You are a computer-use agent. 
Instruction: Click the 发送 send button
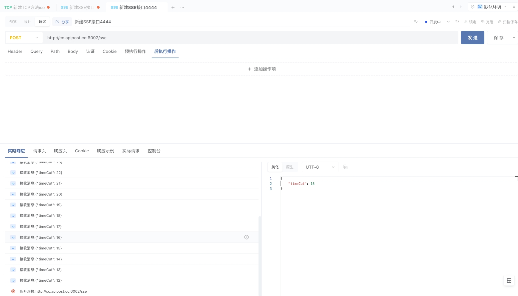pyautogui.click(x=472, y=38)
